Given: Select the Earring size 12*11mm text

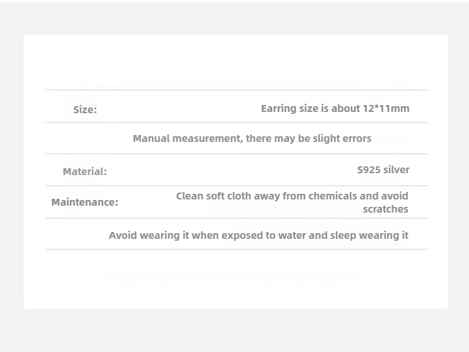Looking at the screenshot, I should click(335, 109).
